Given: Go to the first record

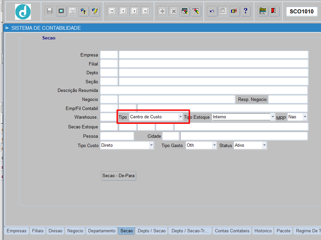Looking at the screenshot, I should (x=112, y=11).
